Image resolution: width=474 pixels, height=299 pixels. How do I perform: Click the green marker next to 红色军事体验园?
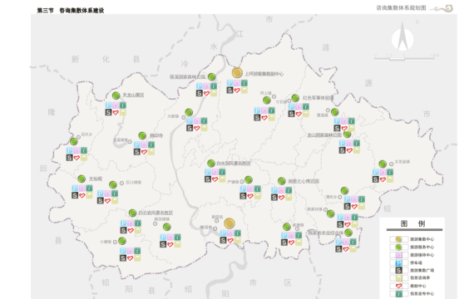click(x=295, y=98)
